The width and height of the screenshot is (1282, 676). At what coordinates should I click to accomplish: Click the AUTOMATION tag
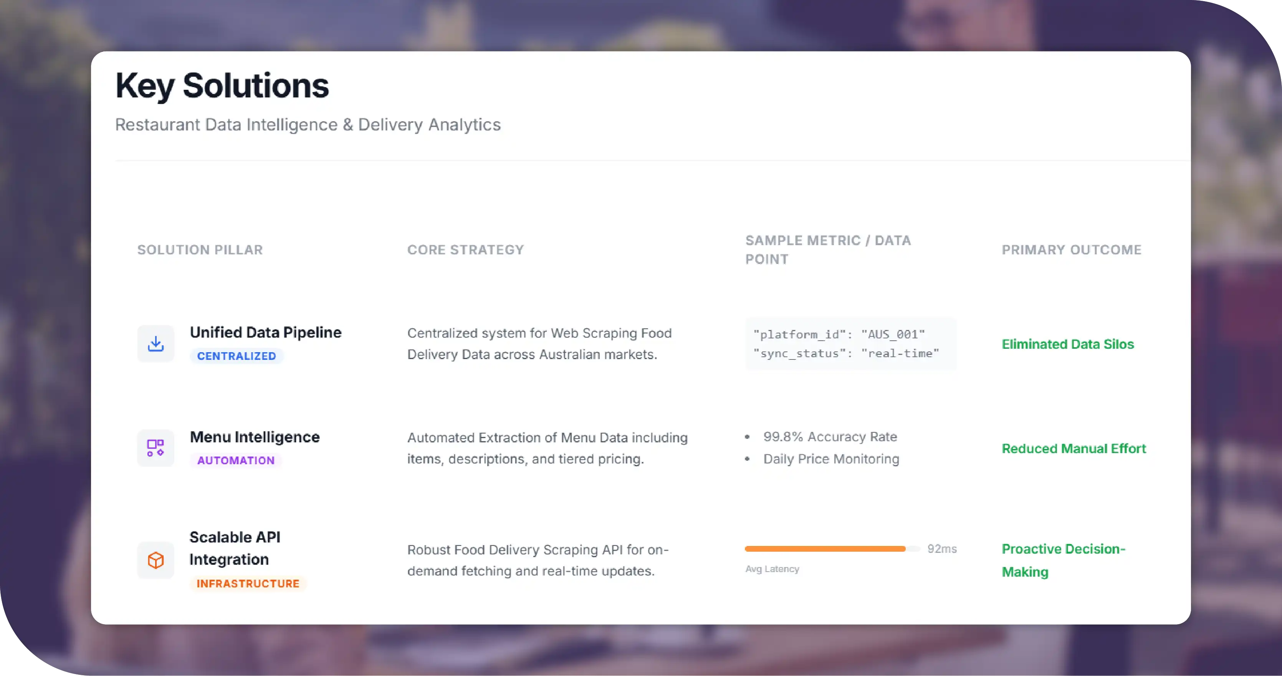coord(236,461)
